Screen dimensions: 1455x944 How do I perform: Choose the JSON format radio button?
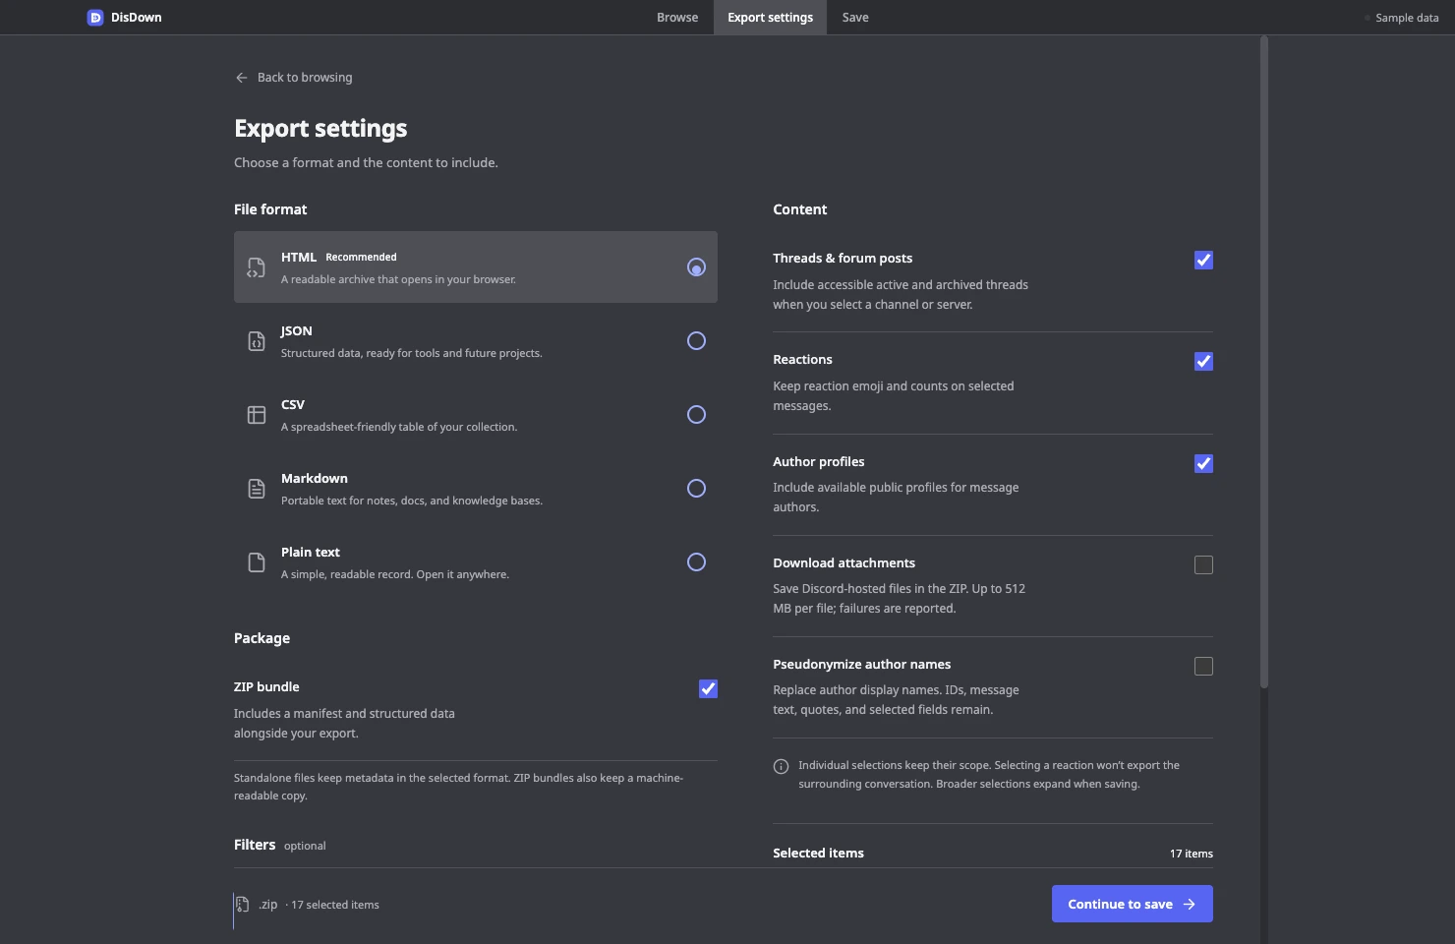click(696, 341)
